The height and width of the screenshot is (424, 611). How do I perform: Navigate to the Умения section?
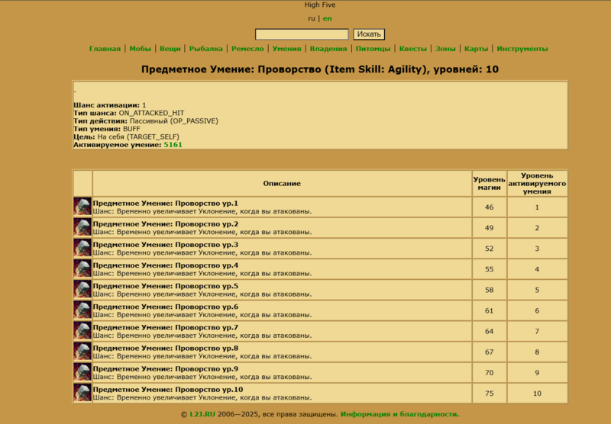coord(286,49)
